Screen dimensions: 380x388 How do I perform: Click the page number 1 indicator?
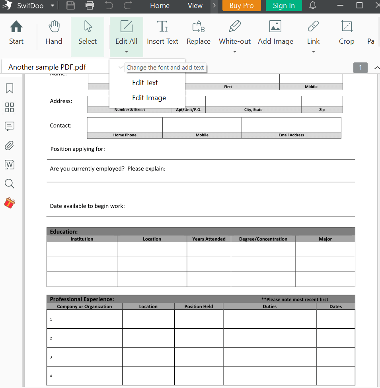pos(361,68)
